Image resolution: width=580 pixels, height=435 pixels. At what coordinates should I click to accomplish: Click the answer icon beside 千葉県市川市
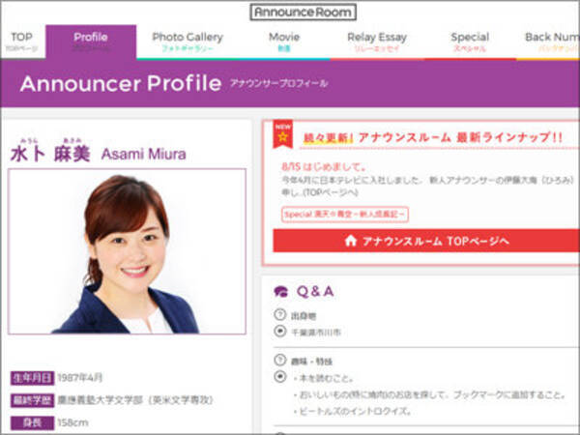click(280, 331)
